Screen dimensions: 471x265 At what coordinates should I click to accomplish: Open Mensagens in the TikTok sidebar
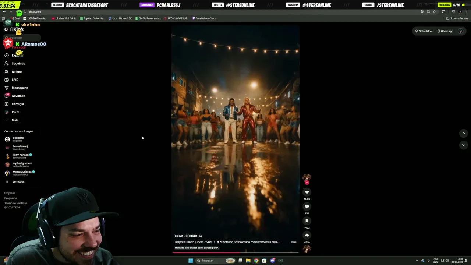click(x=16, y=88)
